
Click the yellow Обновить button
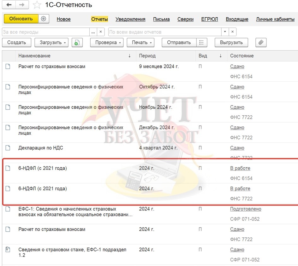click(x=21, y=19)
